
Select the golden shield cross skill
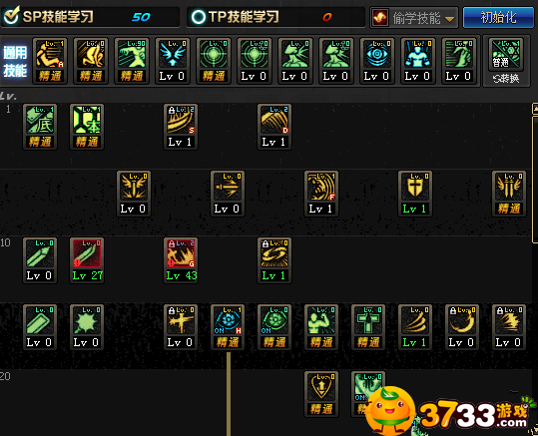(415, 194)
